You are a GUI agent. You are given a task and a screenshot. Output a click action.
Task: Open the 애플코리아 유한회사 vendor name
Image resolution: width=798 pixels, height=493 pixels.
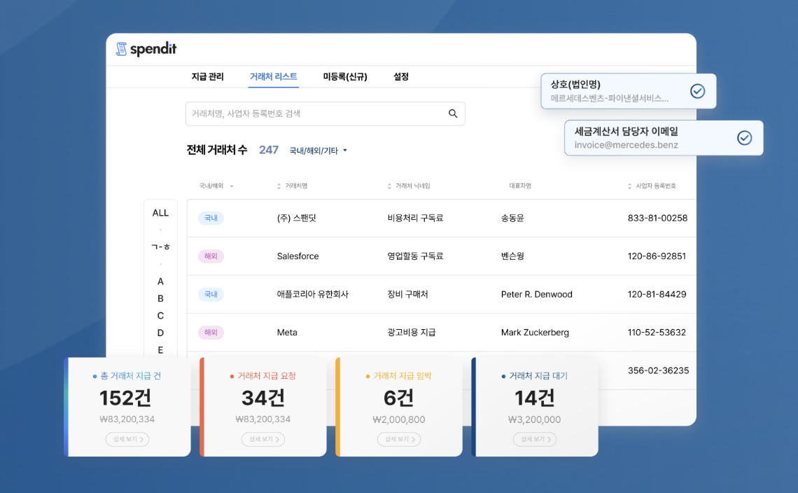312,294
